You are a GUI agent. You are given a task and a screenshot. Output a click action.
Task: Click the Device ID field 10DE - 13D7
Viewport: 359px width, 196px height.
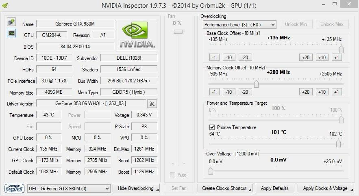point(54,58)
